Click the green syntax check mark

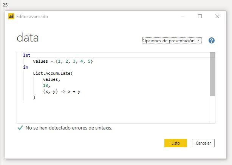[x=20, y=128]
